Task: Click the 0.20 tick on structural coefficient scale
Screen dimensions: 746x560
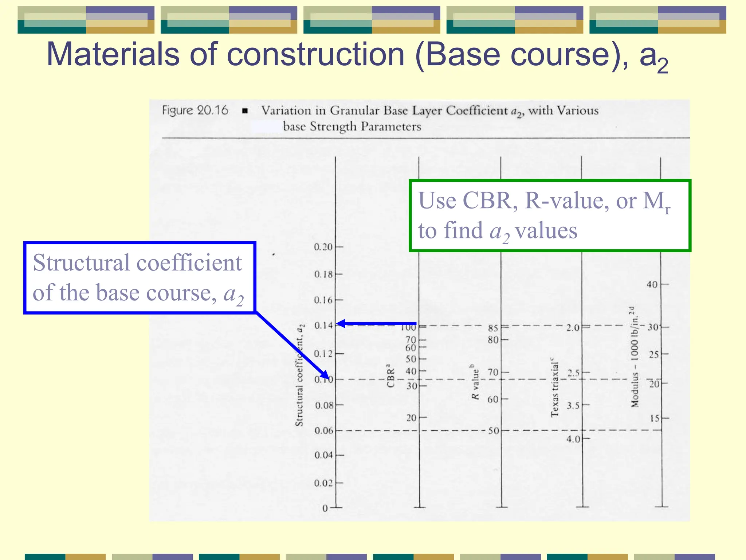Action: 323,247
